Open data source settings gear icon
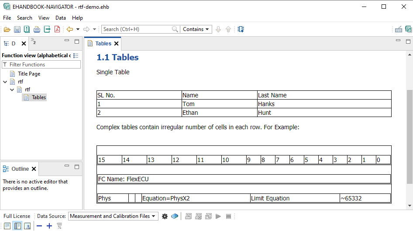413x231 pixels. [x=165, y=216]
